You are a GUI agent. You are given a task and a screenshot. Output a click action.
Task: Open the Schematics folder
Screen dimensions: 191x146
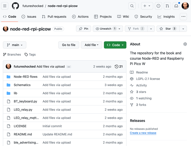tap(22, 85)
